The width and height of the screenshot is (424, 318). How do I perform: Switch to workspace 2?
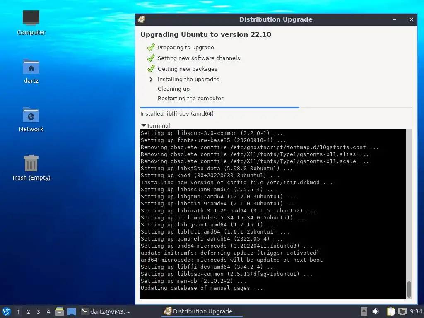pos(29,312)
